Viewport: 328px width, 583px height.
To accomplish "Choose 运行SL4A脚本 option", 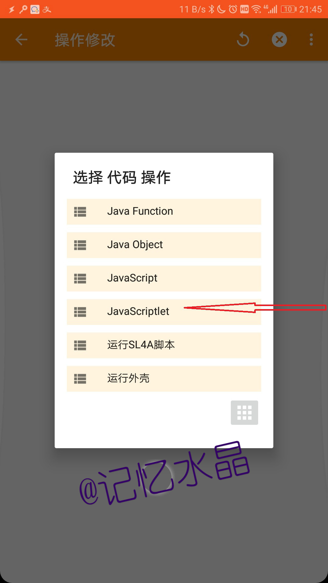I will tap(164, 345).
